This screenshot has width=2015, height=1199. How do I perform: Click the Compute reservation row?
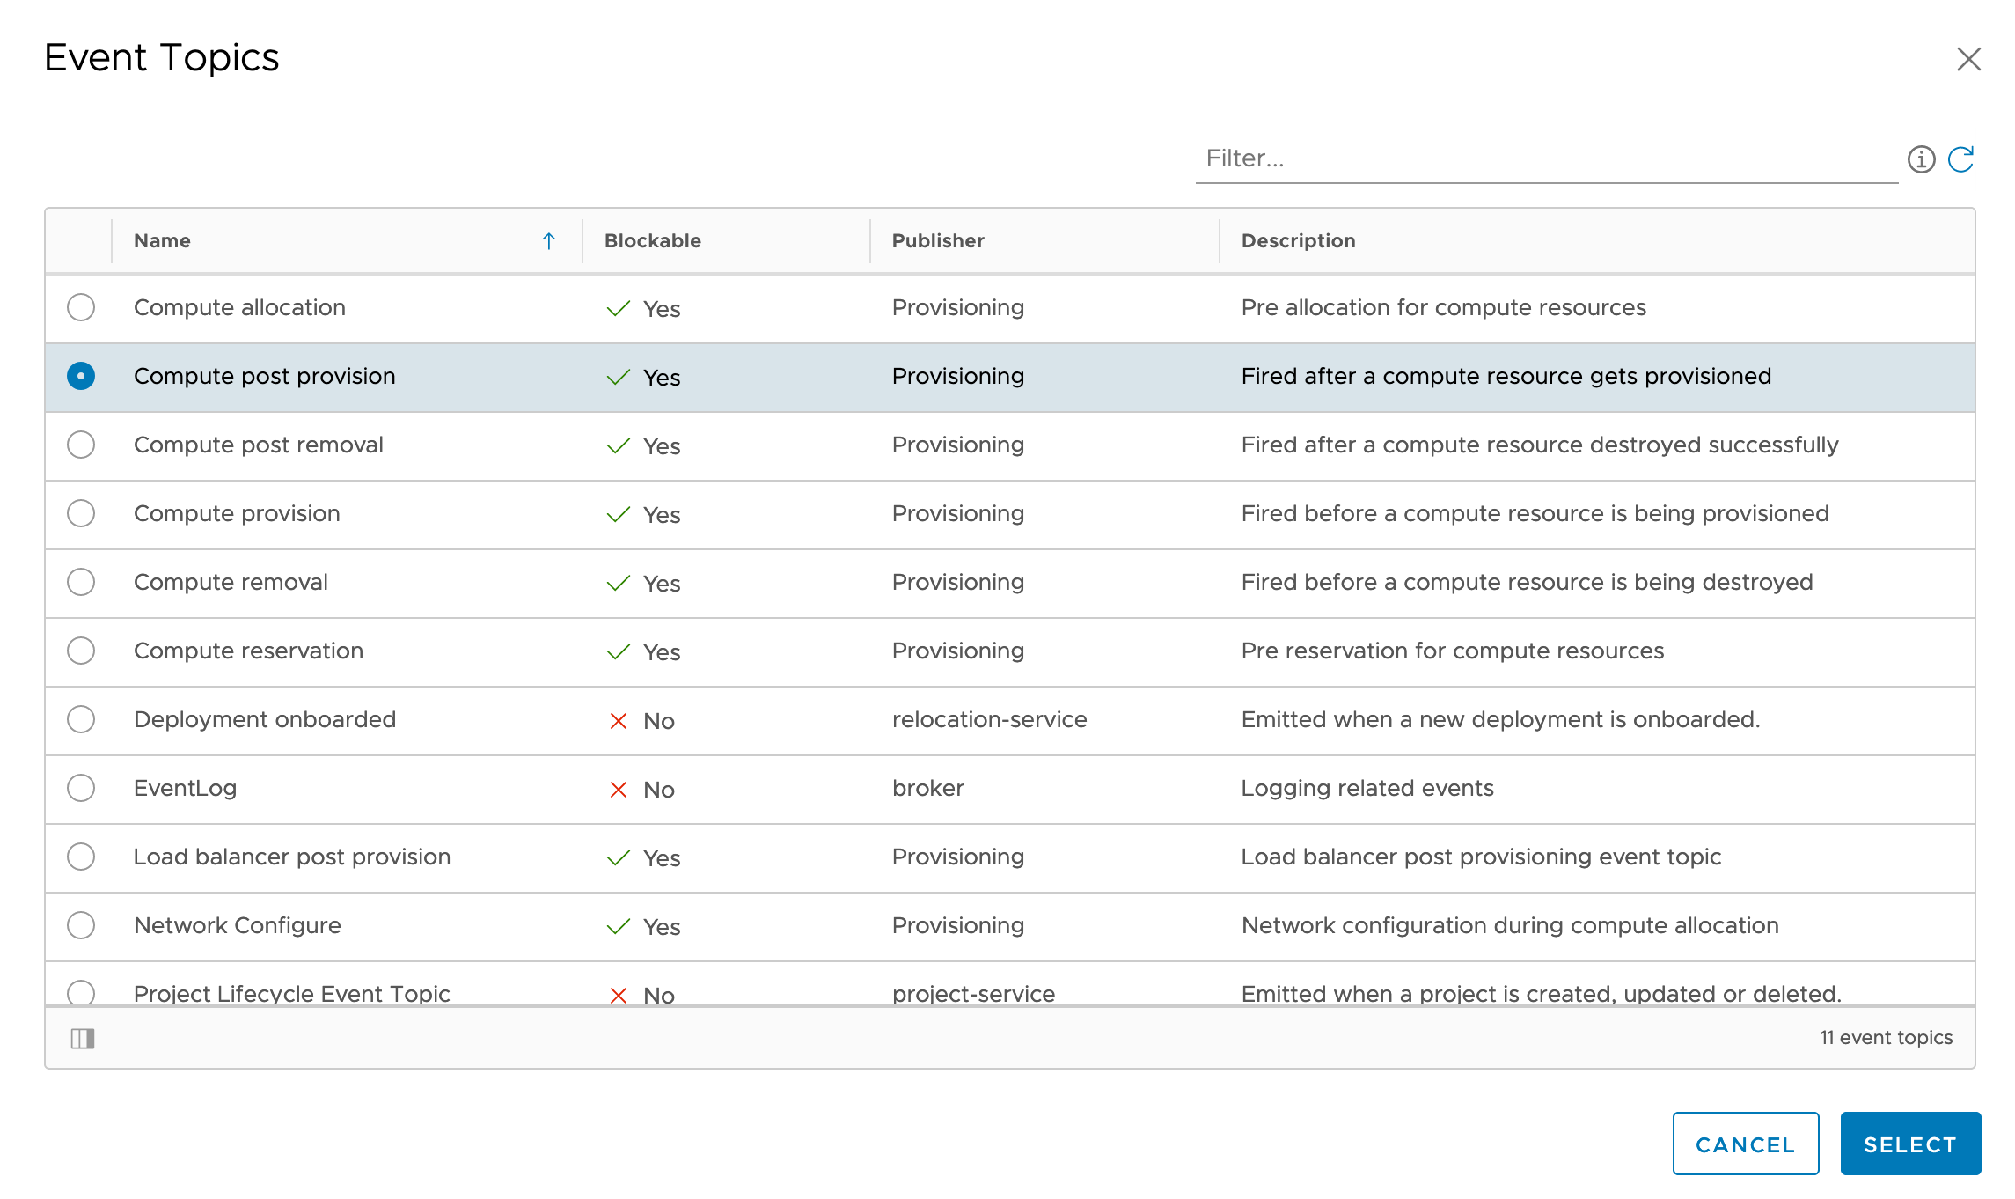tap(248, 651)
